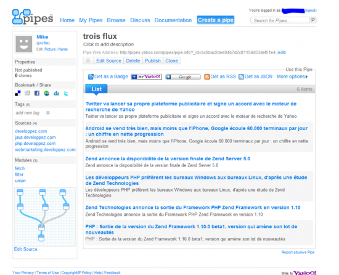Share on Facebook icon
This screenshot has height=275, width=339.
(x=37, y=93)
